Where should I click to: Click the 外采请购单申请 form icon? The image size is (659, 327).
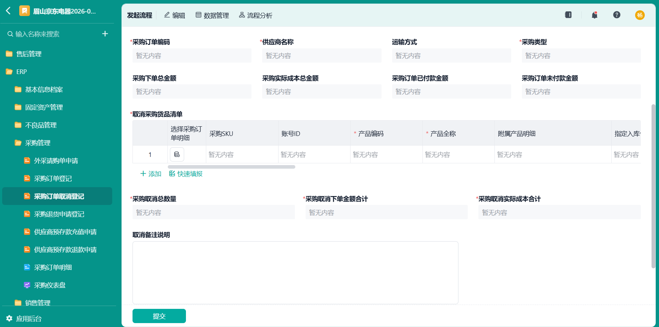pyautogui.click(x=27, y=160)
